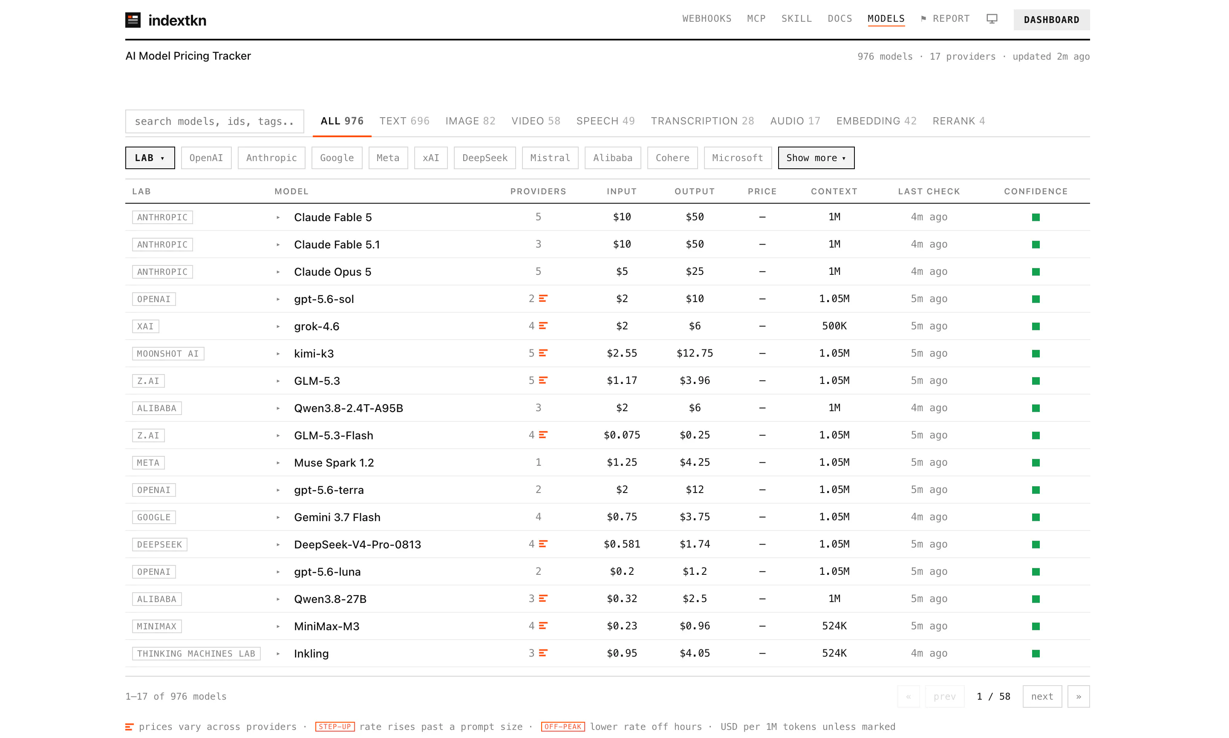Expand the Claude Opus 5 row

click(278, 272)
